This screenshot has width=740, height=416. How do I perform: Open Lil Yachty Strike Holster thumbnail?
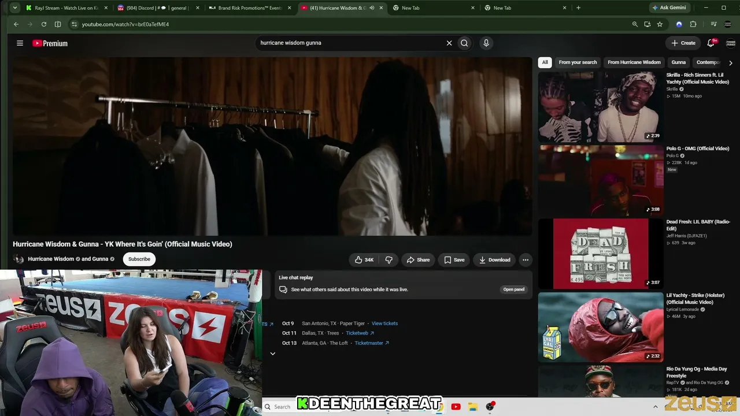click(600, 327)
